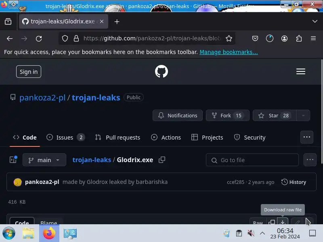Switch to the Actions tab
This screenshot has width=323, height=242.
click(166, 138)
